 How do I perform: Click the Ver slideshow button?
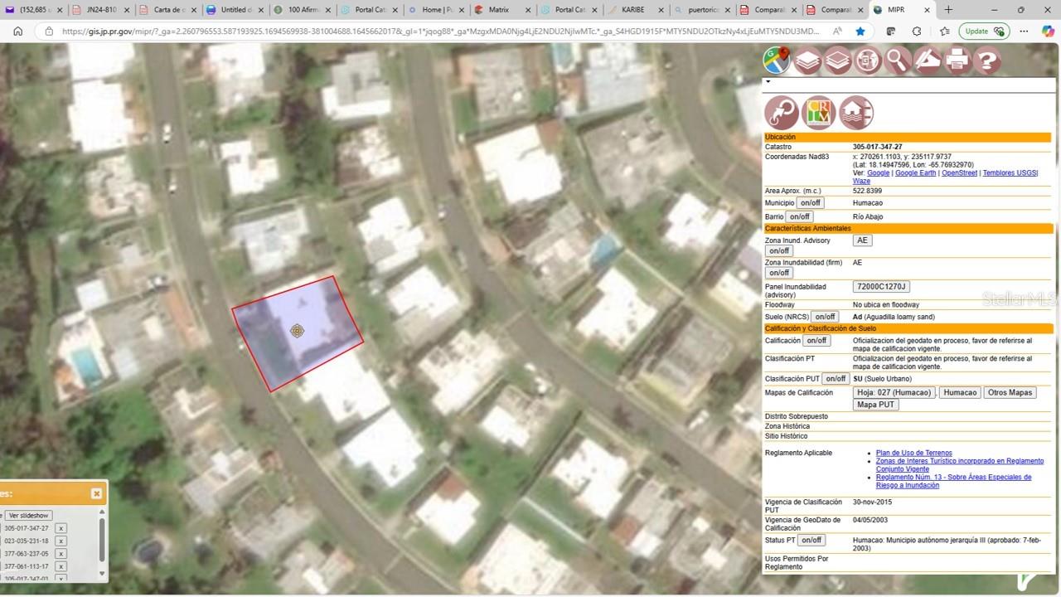tap(29, 516)
